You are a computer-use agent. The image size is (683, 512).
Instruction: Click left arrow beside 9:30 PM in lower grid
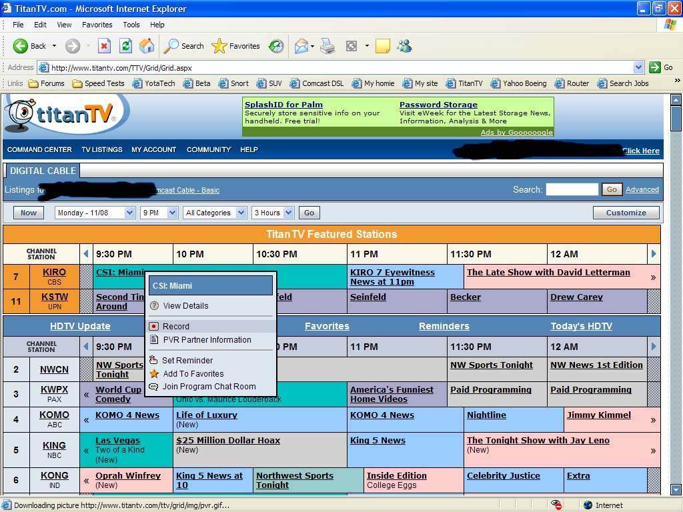[86, 347]
